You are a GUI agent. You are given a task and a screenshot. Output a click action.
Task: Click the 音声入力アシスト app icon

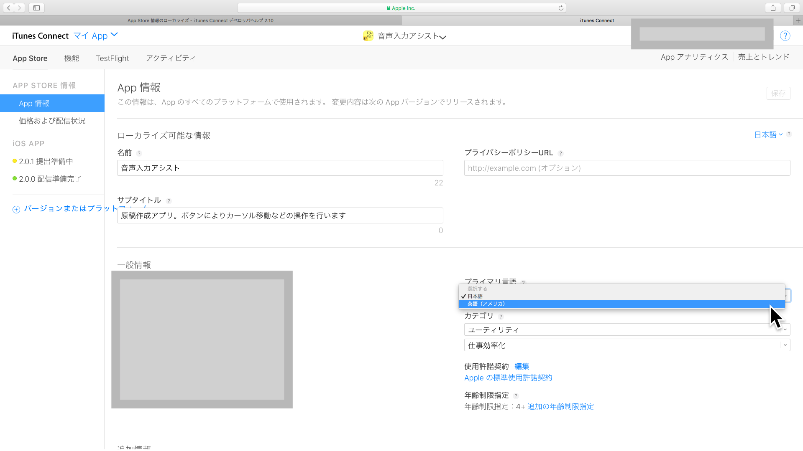click(x=368, y=36)
